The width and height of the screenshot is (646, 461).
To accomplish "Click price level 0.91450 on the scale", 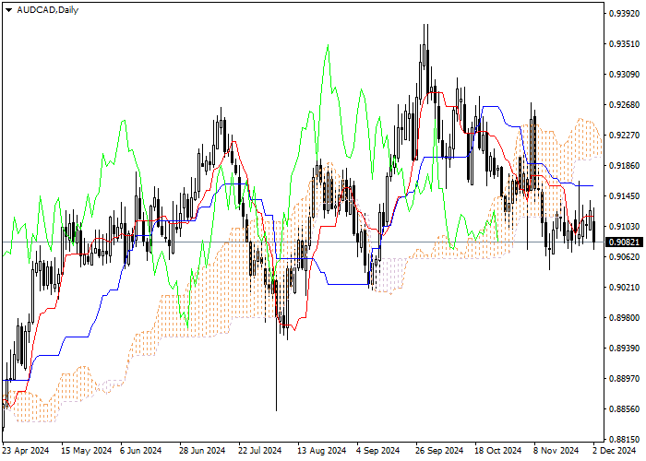I will (625, 195).
